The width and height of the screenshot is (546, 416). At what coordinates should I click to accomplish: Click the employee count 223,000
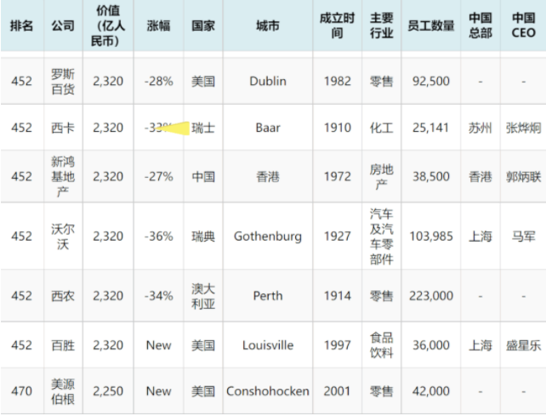click(x=431, y=296)
